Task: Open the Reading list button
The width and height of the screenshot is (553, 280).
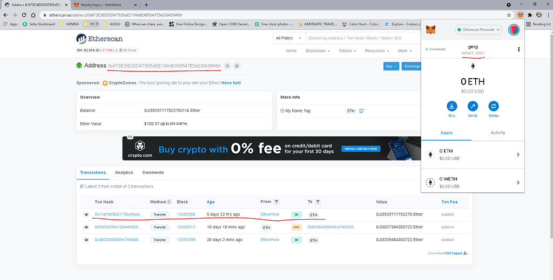Action: click(538, 24)
